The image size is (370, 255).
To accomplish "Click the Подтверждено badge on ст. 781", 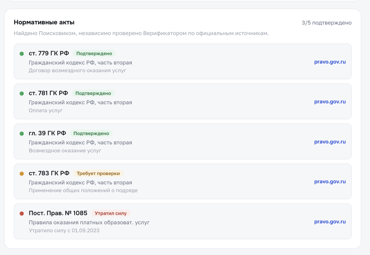I will coord(93,93).
